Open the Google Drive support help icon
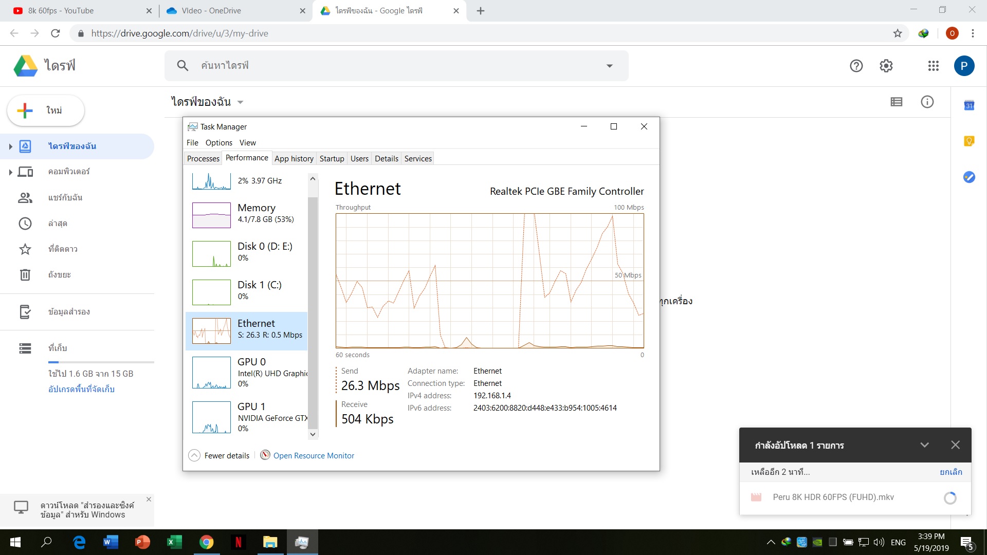 [856, 66]
